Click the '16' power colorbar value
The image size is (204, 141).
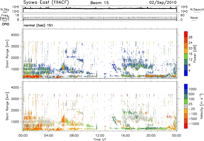tap(190, 54)
